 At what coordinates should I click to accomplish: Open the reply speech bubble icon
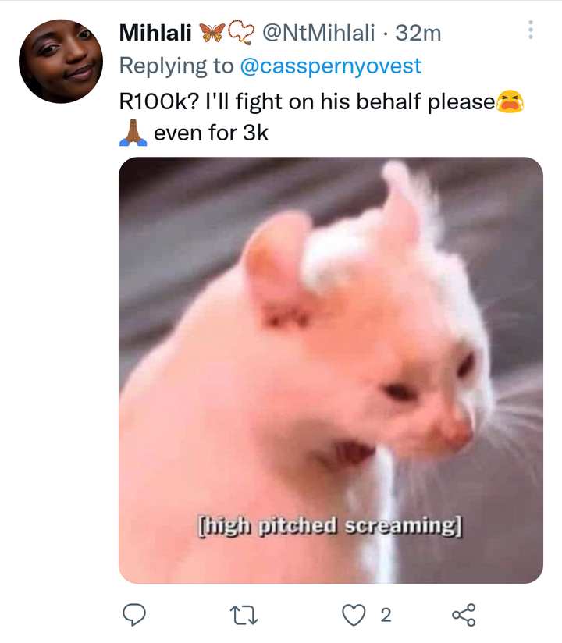click(134, 615)
